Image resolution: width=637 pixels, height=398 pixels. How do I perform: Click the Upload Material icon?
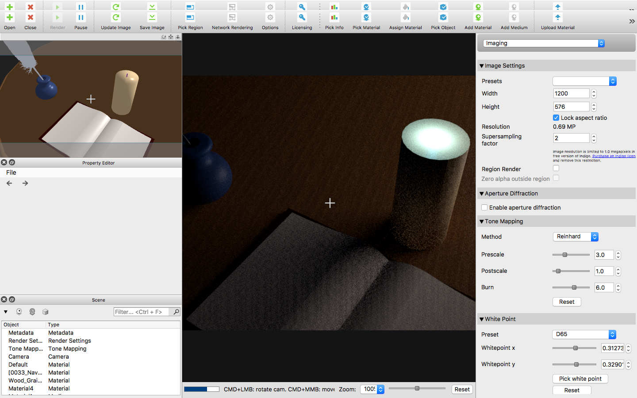[557, 18]
